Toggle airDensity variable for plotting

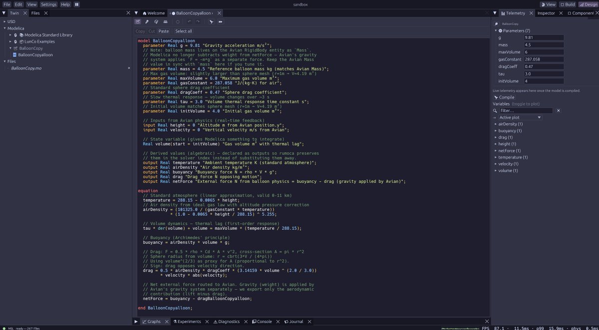[x=511, y=124]
